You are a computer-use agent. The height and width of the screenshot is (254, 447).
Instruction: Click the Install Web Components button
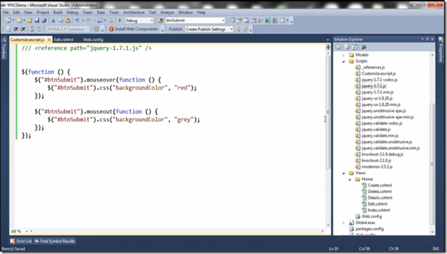[133, 29]
